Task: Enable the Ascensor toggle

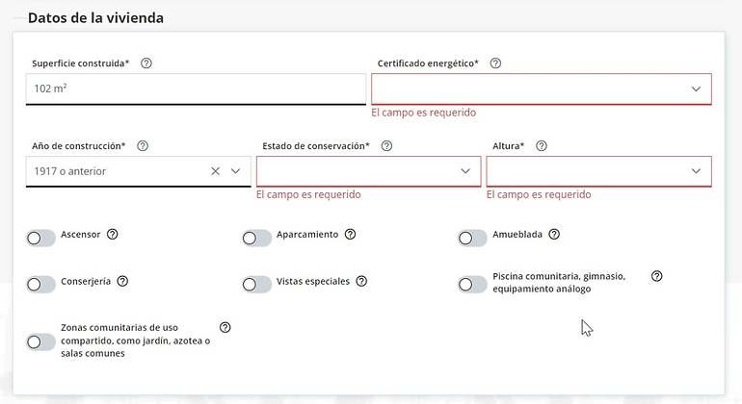Action: [40, 238]
